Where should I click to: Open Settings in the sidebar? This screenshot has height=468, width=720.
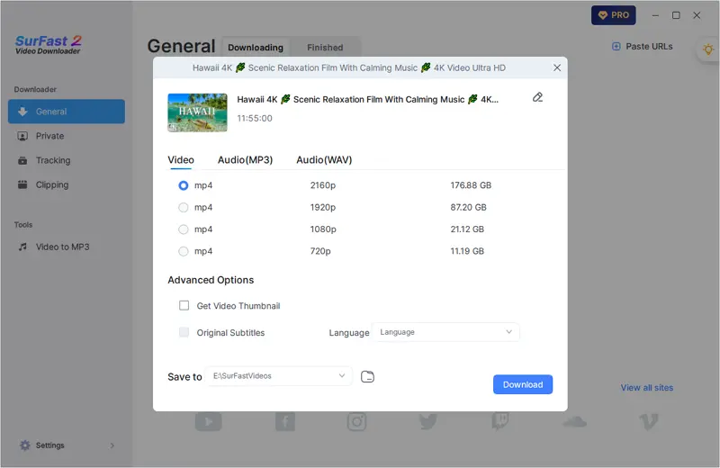[49, 445]
